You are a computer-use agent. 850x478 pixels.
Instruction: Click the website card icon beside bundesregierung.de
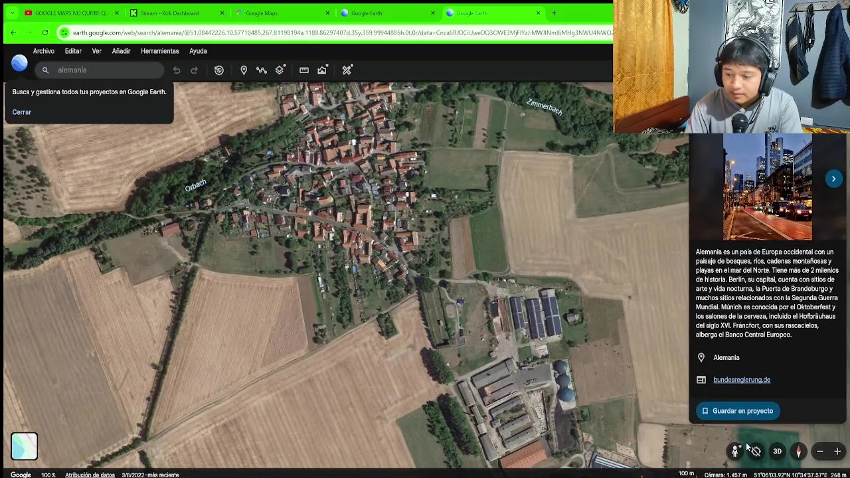pos(701,380)
